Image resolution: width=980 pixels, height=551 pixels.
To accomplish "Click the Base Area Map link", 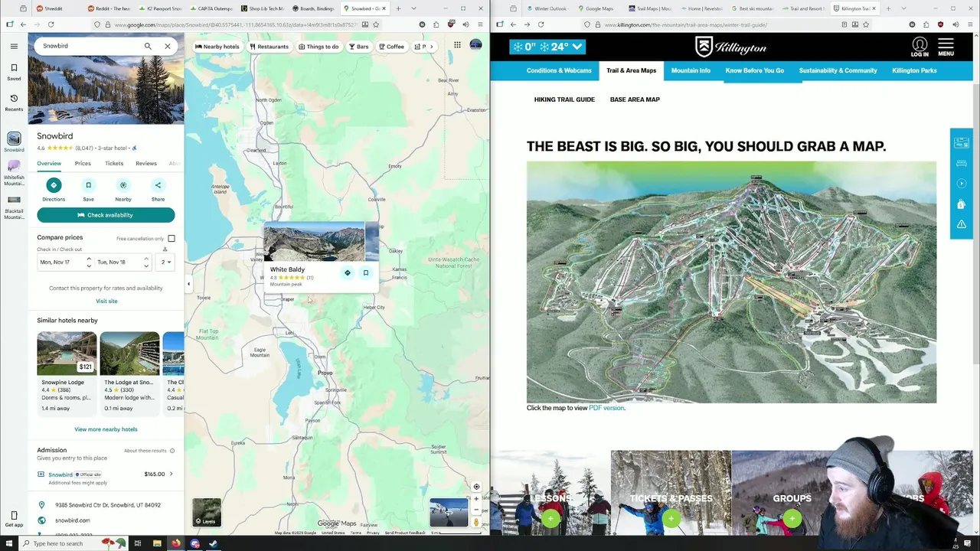I will pyautogui.click(x=635, y=99).
